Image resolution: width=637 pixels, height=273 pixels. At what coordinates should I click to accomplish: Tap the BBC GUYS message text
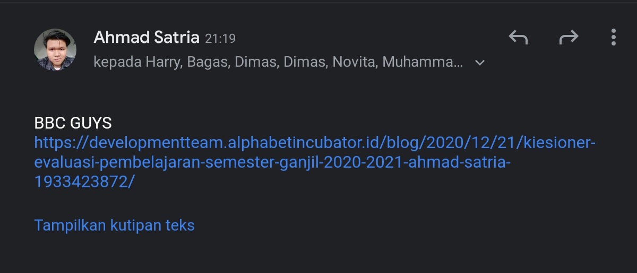click(73, 123)
